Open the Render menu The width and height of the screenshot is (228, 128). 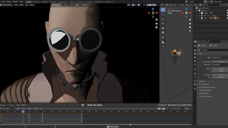pyautogui.click(x=9, y=2)
